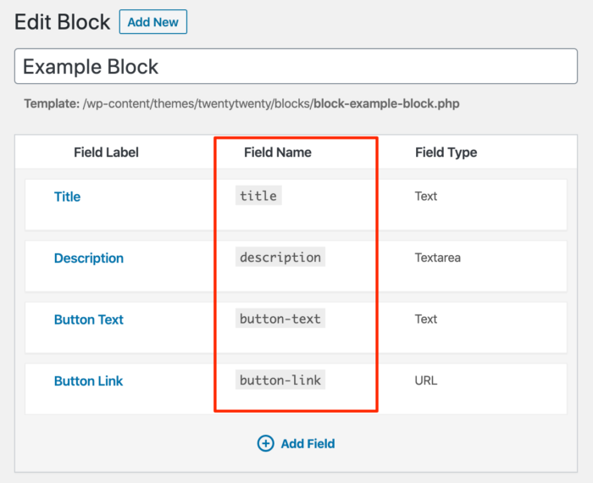Open the Button Text field label link
This screenshot has width=593, height=483.
(88, 319)
